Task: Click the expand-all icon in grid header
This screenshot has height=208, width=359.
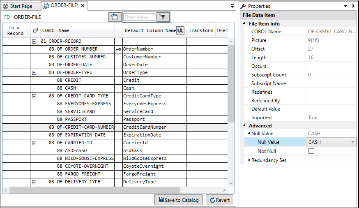Action: tap(35, 30)
